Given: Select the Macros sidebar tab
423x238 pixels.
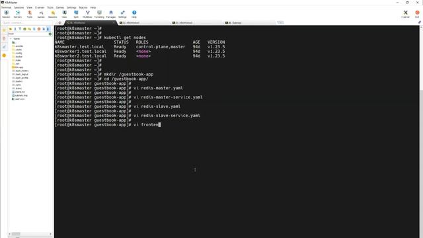Looking at the screenshot, I should click(x=4, y=47).
